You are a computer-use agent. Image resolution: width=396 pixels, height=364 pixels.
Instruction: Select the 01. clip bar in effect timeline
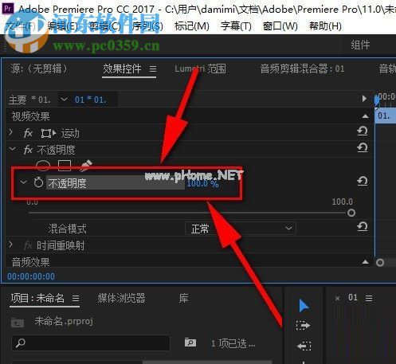(385, 115)
